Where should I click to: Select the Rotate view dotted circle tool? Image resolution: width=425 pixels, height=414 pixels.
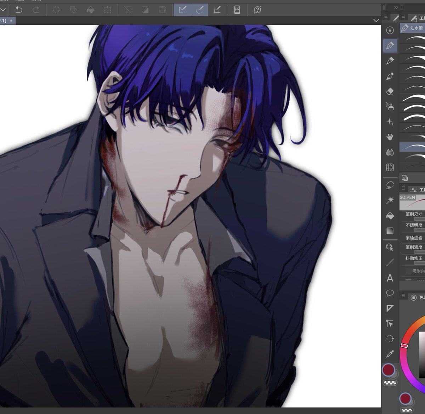coord(390,339)
